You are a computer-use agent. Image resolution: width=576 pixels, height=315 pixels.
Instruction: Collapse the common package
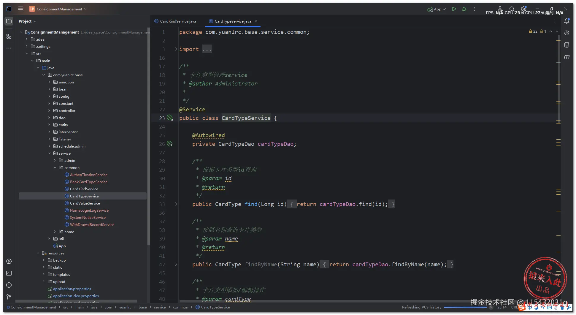tap(55, 167)
